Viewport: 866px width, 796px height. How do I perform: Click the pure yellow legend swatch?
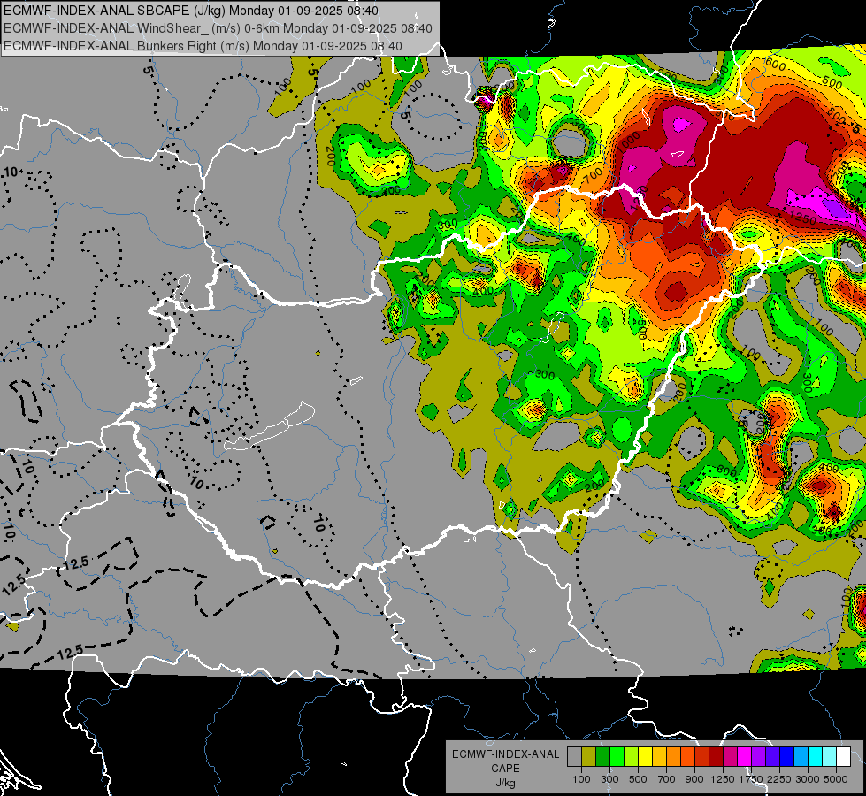tap(645, 756)
